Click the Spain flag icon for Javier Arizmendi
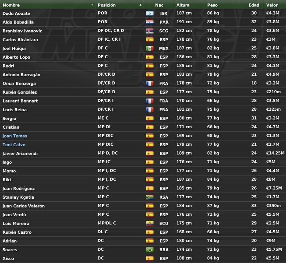Image resolution: width=286 pixels, height=263 pixels. point(150,154)
